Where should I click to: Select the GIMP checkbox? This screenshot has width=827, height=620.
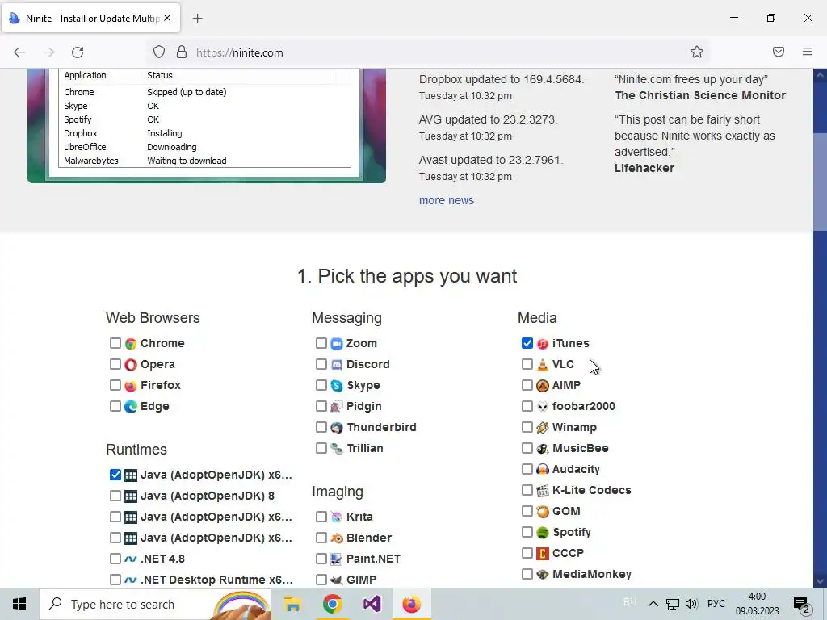[321, 580]
